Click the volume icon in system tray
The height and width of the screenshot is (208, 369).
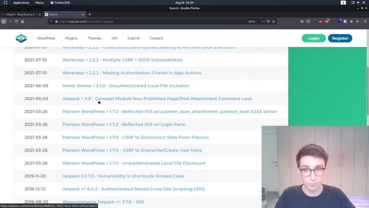[x=358, y=3]
